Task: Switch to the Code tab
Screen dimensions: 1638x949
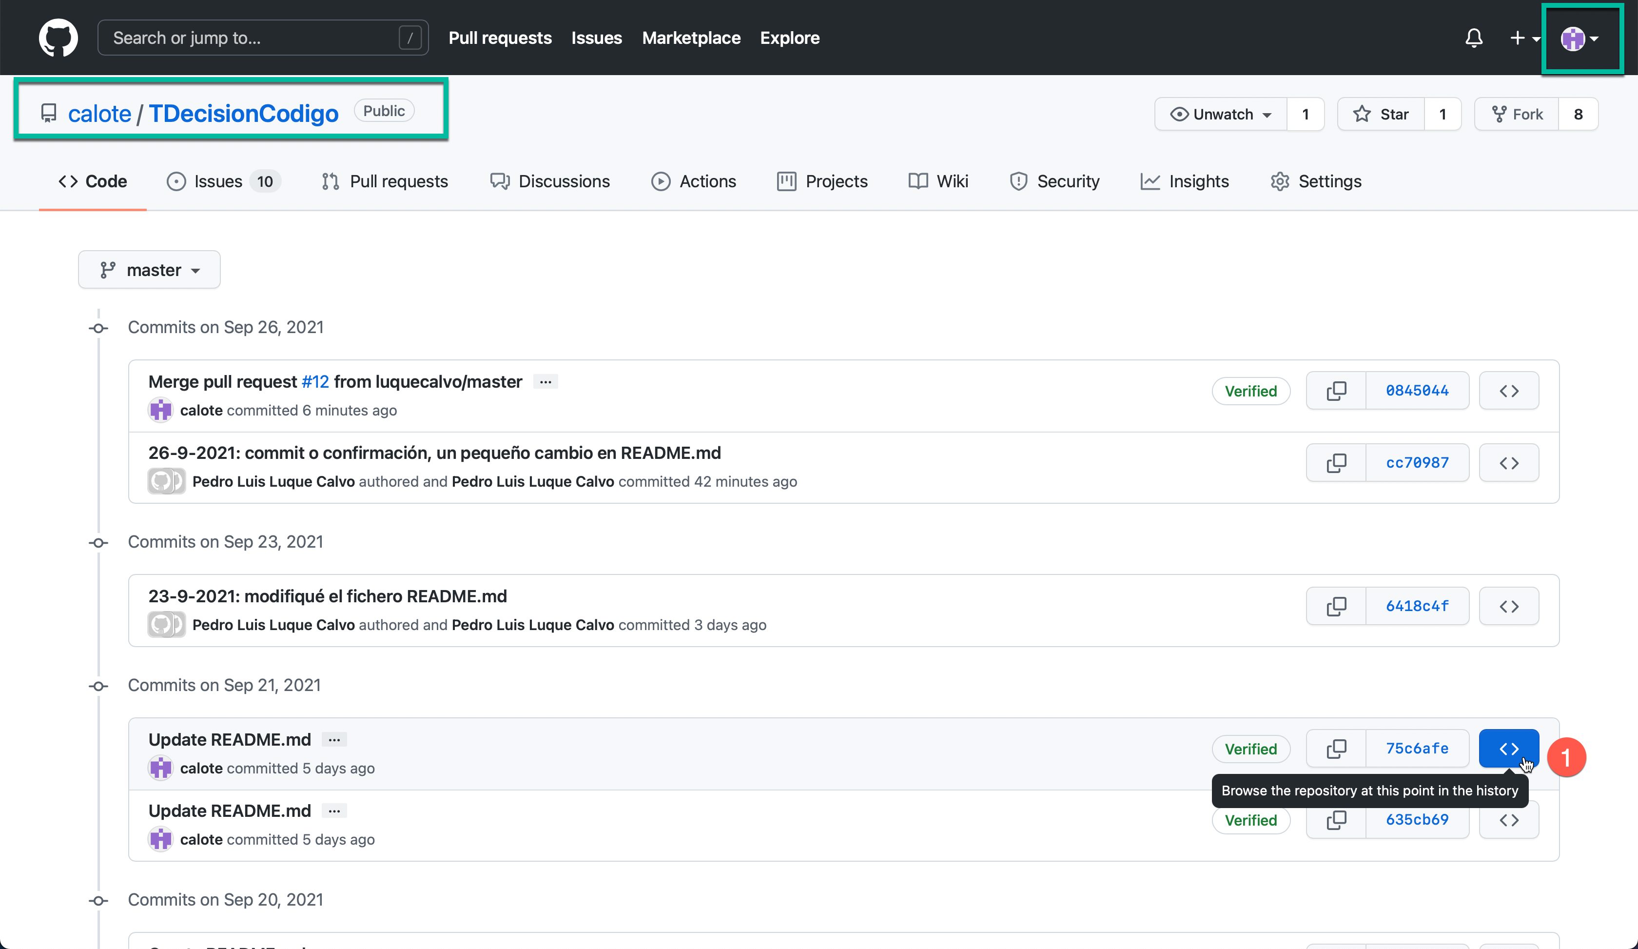Action: tap(92, 181)
